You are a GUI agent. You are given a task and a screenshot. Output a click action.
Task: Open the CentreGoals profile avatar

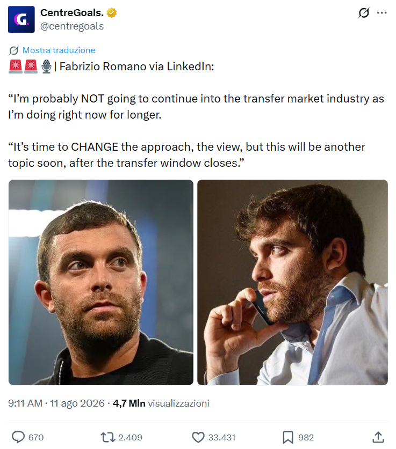pos(21,19)
